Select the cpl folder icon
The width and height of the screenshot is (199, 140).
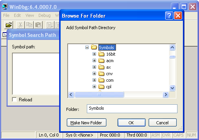pyautogui.click(x=101, y=87)
